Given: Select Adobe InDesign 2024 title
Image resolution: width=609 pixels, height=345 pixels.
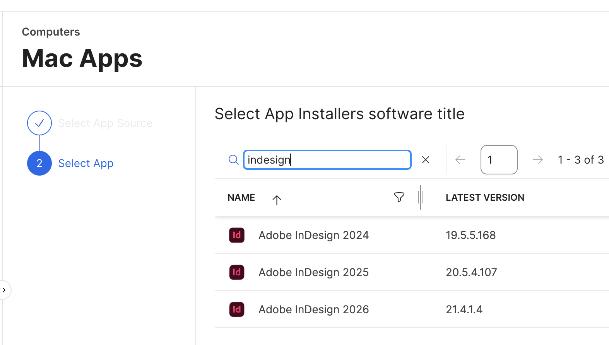Looking at the screenshot, I should [x=313, y=235].
